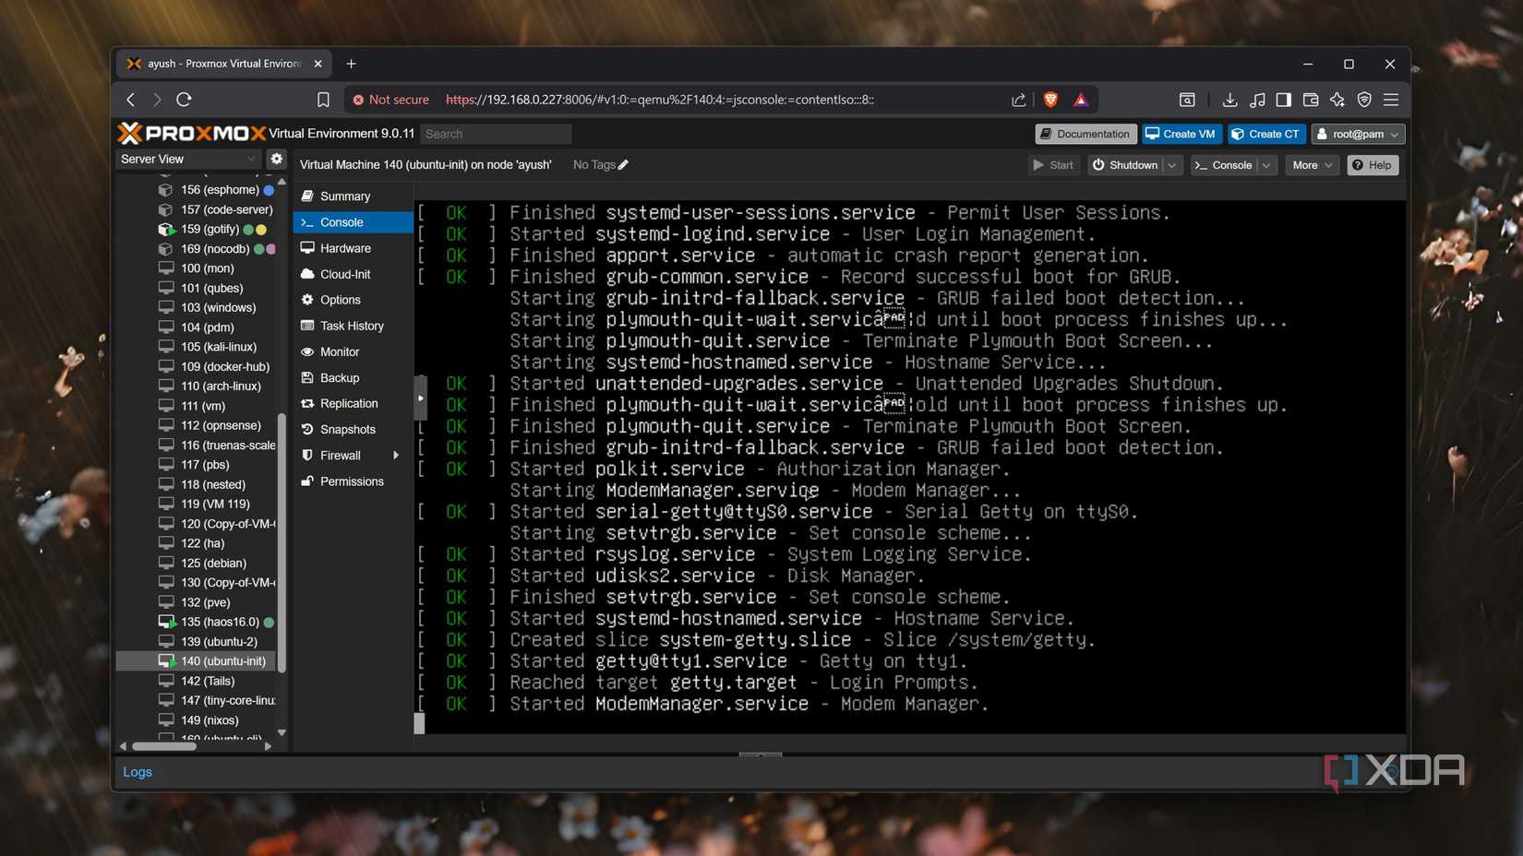Open the browser downloads icon
This screenshot has width=1523, height=856.
tap(1229, 100)
